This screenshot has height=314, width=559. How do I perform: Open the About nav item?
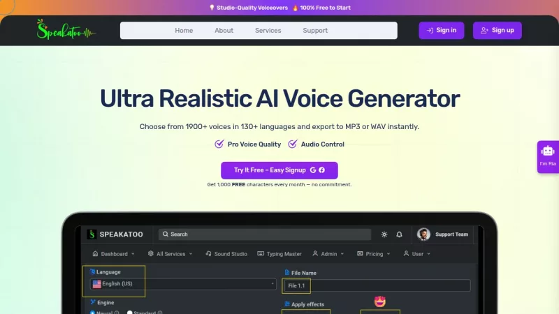click(224, 31)
